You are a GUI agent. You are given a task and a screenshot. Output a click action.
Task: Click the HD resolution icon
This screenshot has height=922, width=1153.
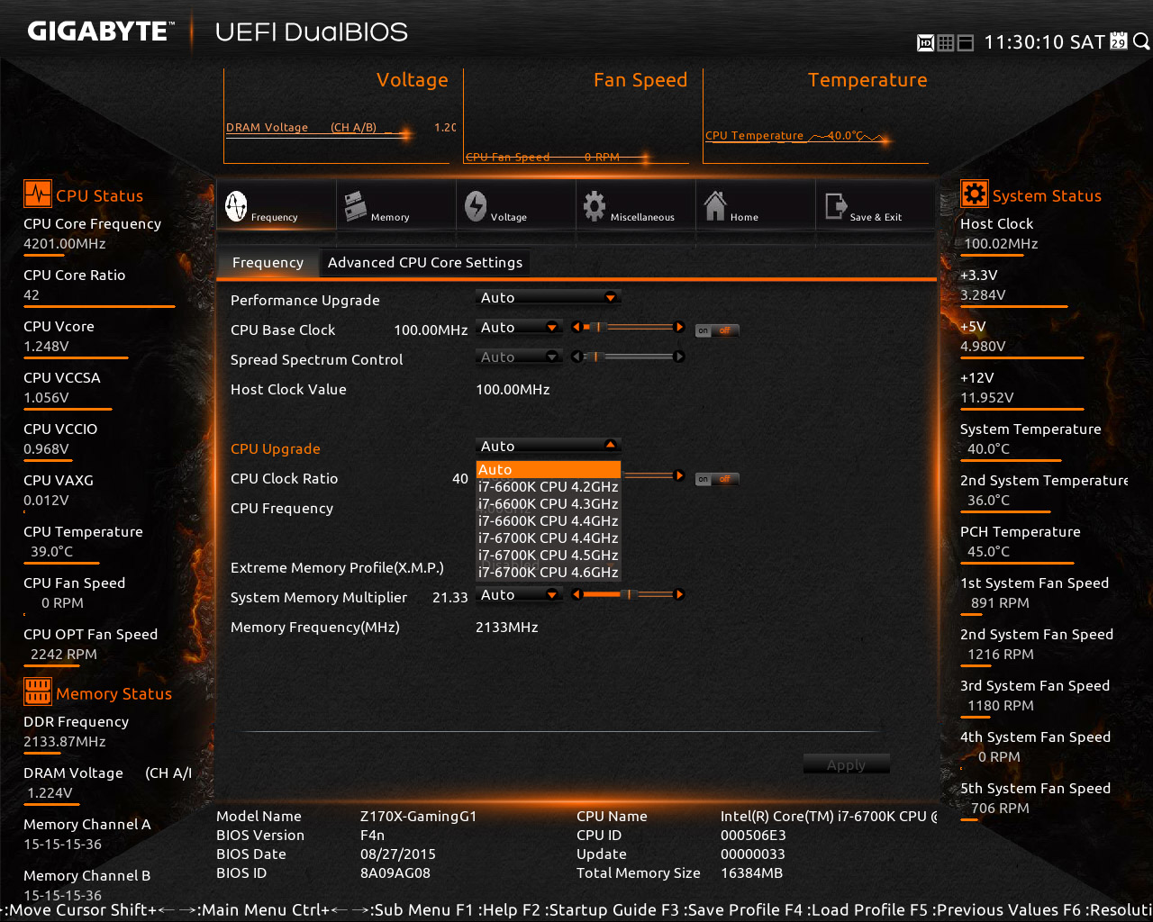tap(925, 42)
